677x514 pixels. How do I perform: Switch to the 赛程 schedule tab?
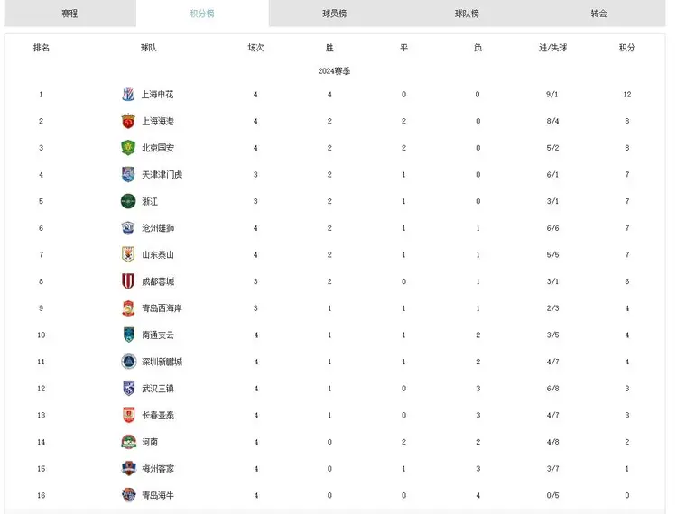click(70, 14)
